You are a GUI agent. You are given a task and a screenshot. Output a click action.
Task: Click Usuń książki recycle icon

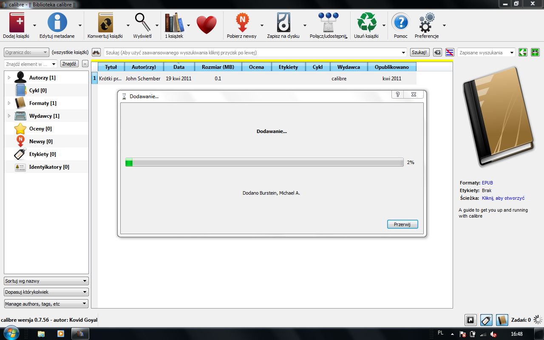pos(366,23)
